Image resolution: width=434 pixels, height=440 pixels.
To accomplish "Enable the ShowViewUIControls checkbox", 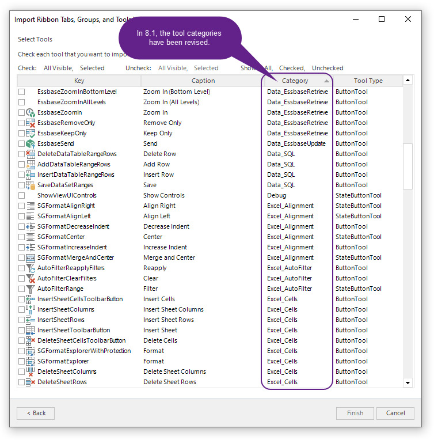I will tap(22, 196).
